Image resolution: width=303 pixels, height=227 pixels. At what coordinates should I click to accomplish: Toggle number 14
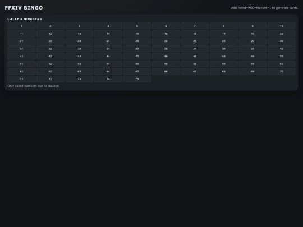click(x=108, y=34)
